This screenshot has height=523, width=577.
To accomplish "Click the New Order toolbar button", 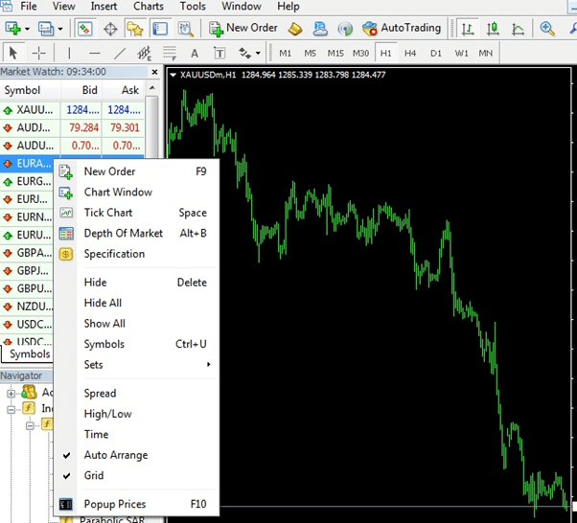I will [243, 29].
